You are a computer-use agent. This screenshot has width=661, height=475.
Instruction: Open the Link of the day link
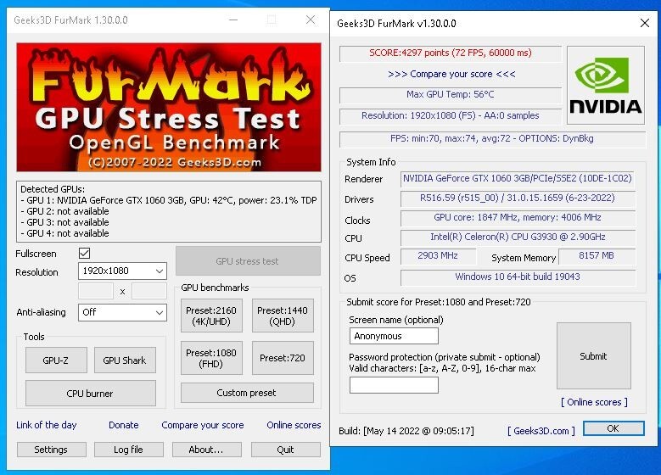[47, 425]
